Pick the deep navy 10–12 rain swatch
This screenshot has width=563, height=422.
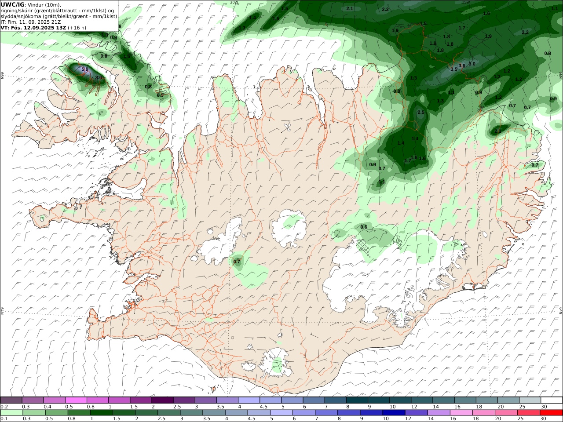(394, 413)
